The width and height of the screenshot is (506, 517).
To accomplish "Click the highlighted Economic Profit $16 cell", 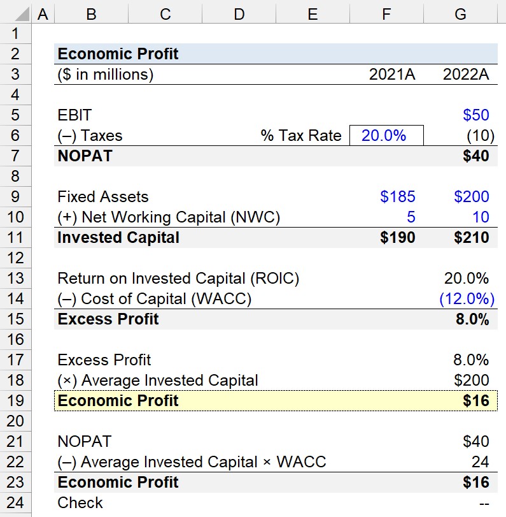I will tap(461, 400).
